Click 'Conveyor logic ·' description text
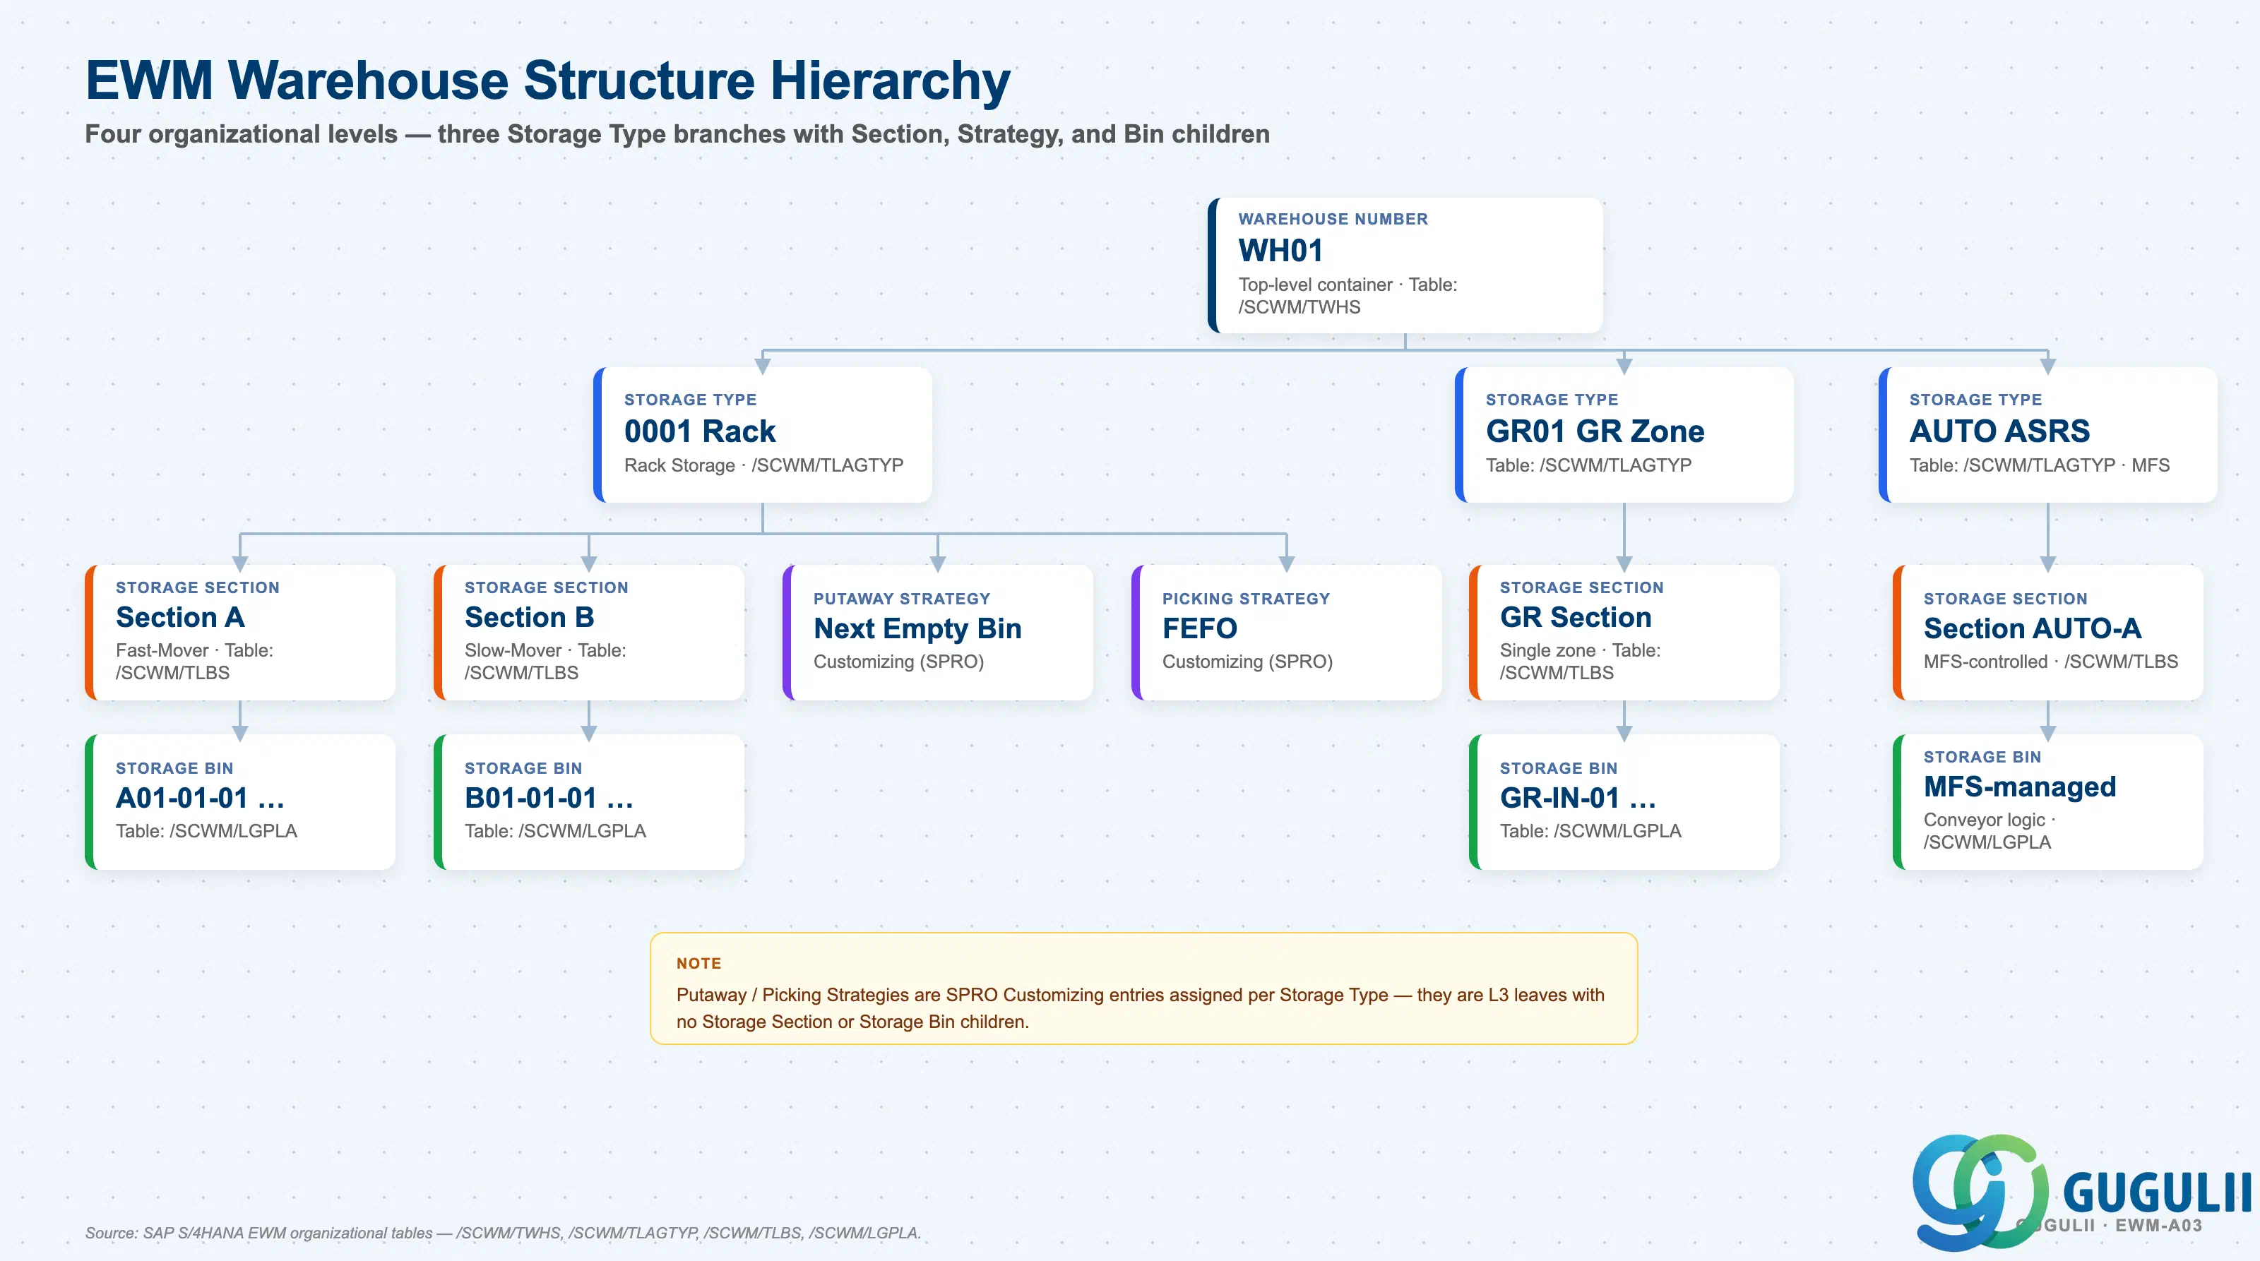The image size is (2260, 1261). pyautogui.click(x=1989, y=820)
